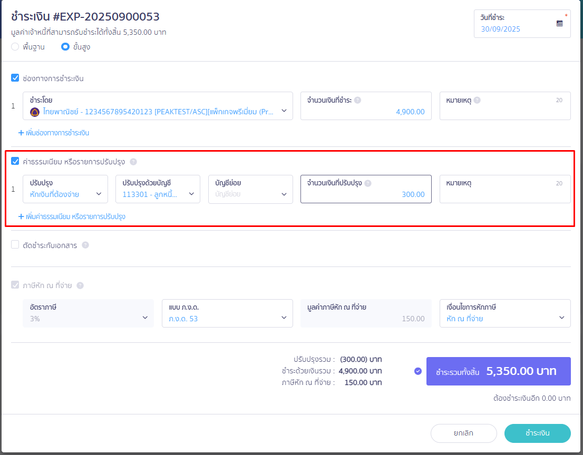Uncheck the ช่องทางการชำระเงิน checkbox

(x=15, y=78)
